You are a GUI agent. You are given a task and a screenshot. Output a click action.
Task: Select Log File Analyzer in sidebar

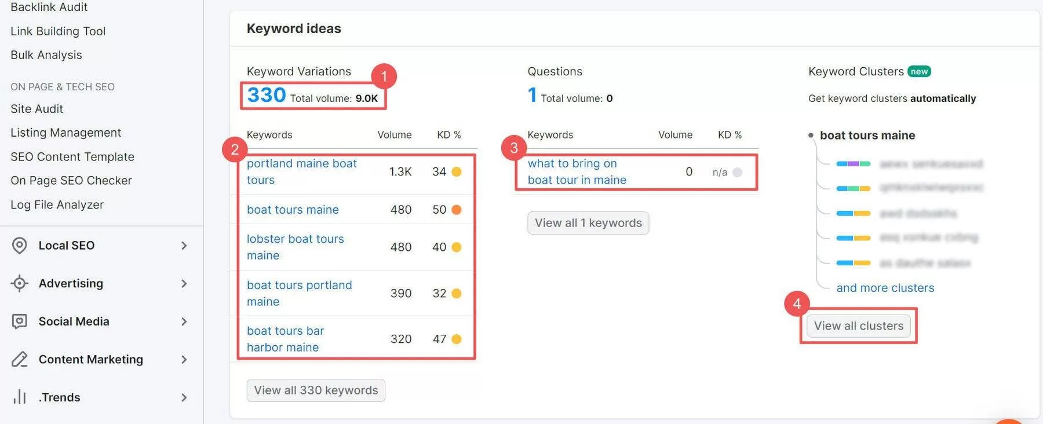[57, 204]
